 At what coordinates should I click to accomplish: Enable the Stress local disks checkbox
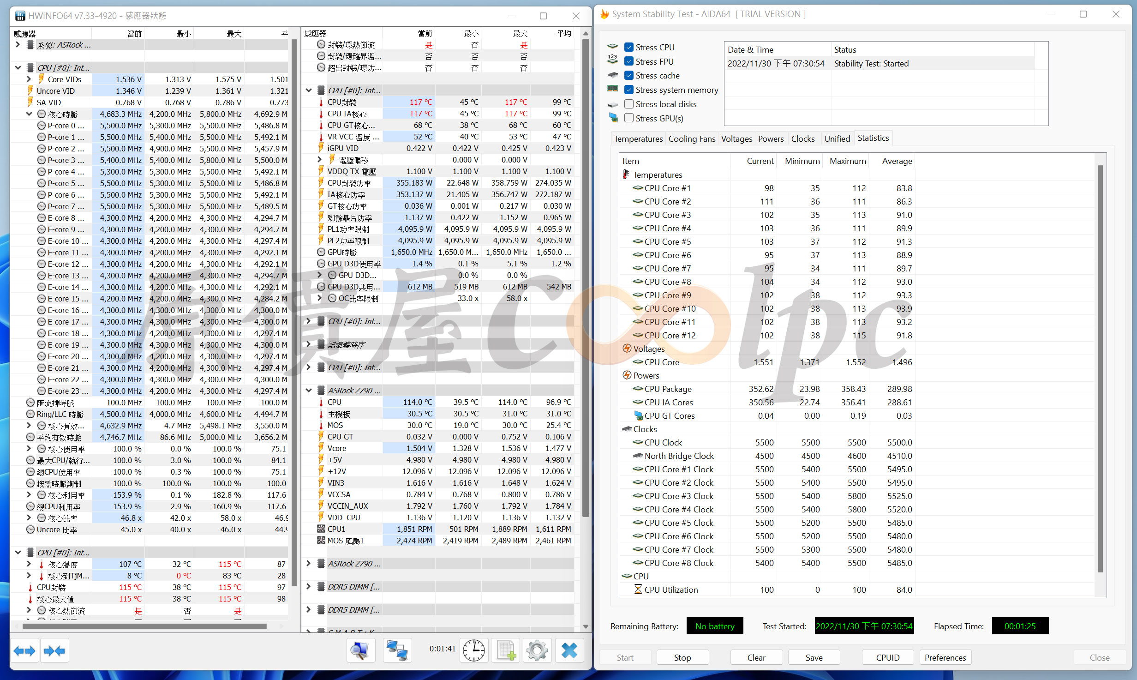pyautogui.click(x=628, y=104)
